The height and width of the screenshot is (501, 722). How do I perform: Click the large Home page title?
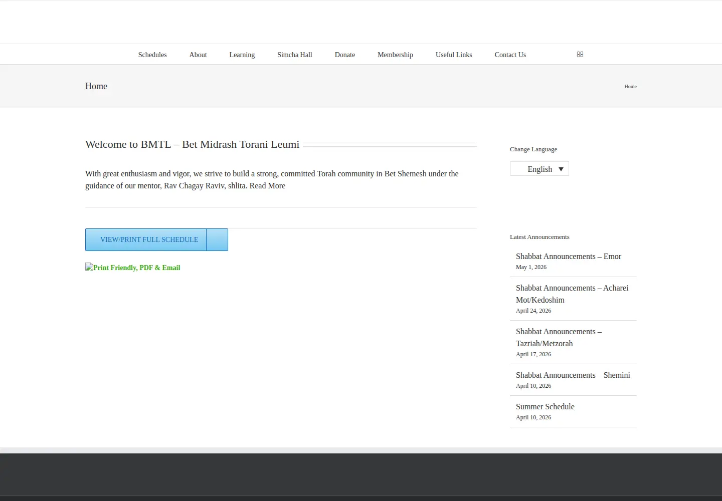pyautogui.click(x=96, y=86)
